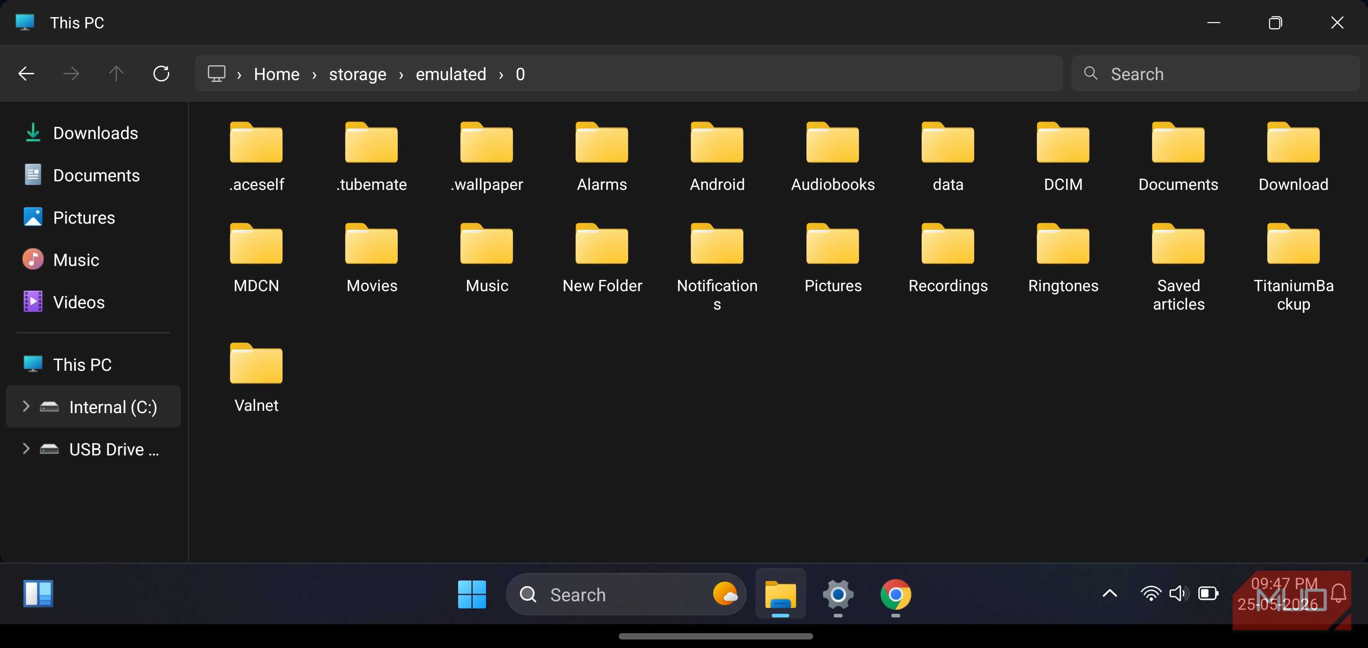
Task: Select USB Drive in the sidebar
Action: pos(94,449)
